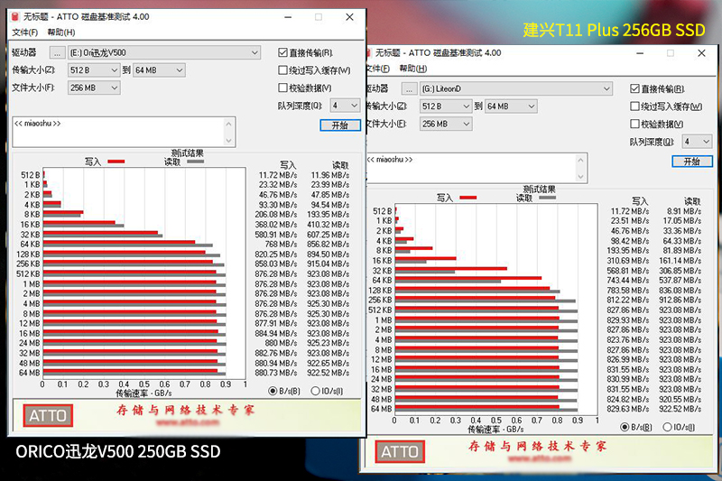Screen dimensions: 722x481
Task: Open 帮助(H) menu in right LiteonD window
Action: (x=412, y=69)
